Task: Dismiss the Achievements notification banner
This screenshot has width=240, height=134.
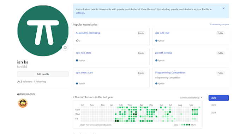Action: 223,8
